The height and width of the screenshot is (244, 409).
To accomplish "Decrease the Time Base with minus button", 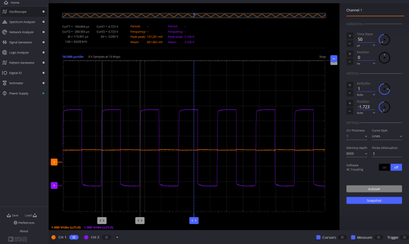I will coord(350,44).
